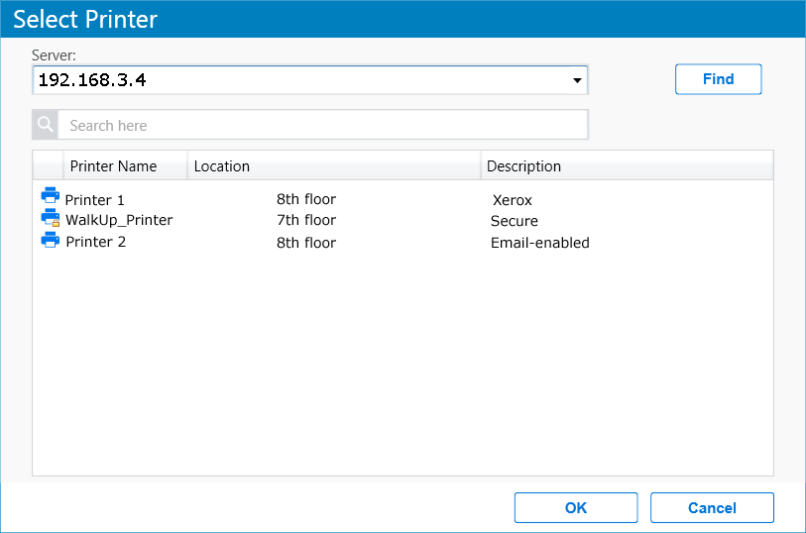The width and height of the screenshot is (806, 533).
Task: Click the WalkUp_Printer secure printer icon
Action: pyautogui.click(x=50, y=218)
